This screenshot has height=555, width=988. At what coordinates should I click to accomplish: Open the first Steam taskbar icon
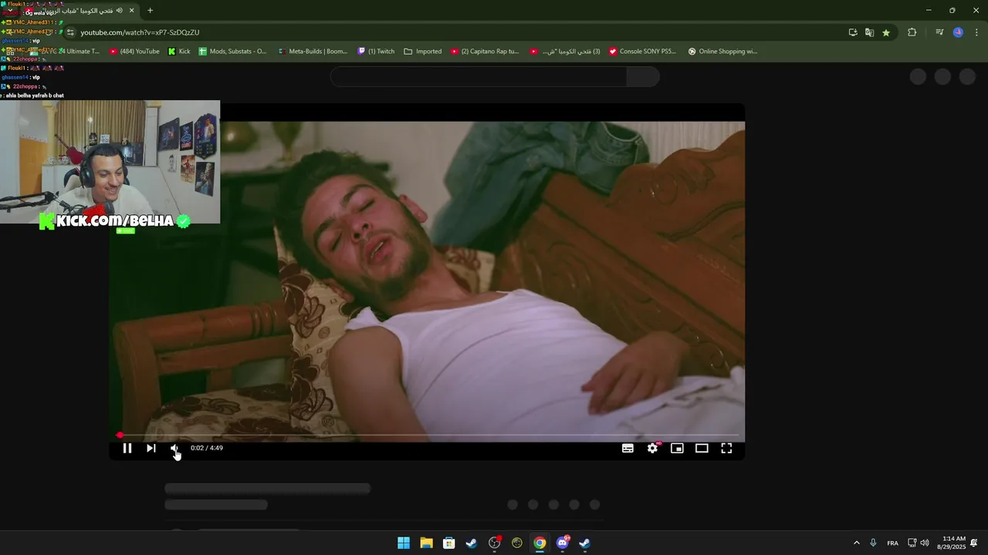(472, 543)
